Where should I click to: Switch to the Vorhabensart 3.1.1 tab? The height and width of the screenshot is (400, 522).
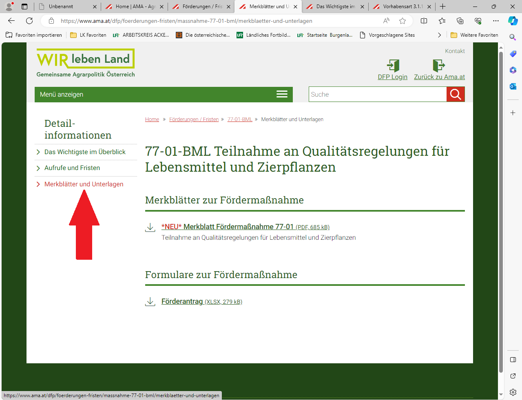click(x=402, y=7)
